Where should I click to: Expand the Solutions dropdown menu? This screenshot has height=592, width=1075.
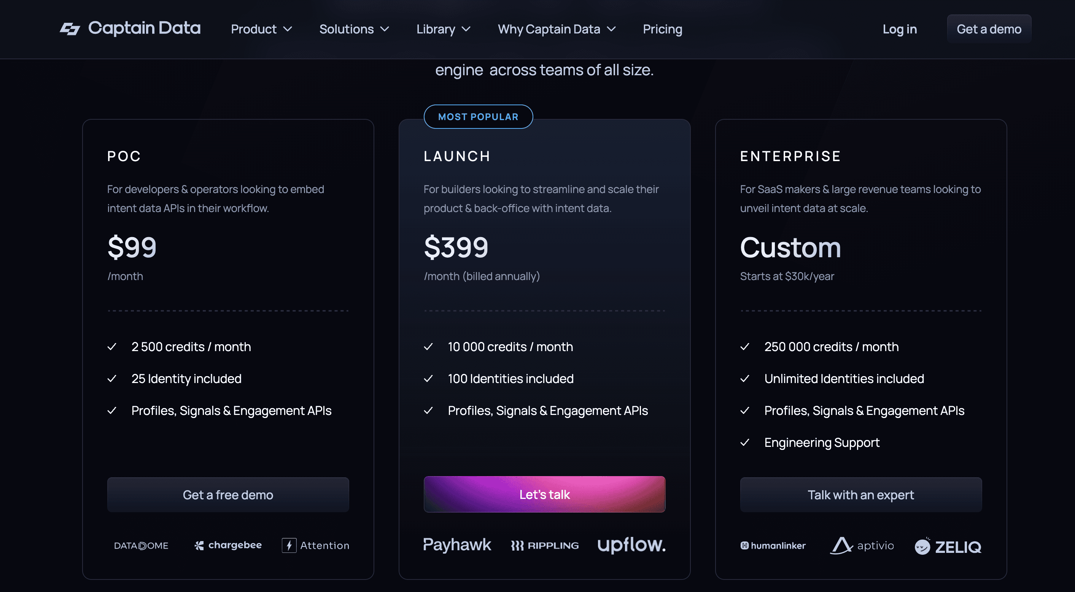(x=354, y=29)
